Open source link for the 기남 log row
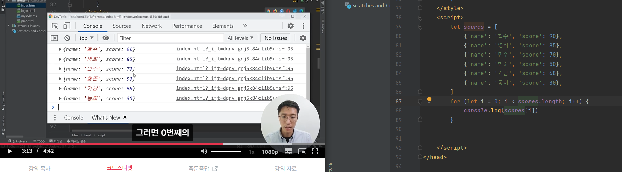This screenshot has height=172, width=622. 234,88
